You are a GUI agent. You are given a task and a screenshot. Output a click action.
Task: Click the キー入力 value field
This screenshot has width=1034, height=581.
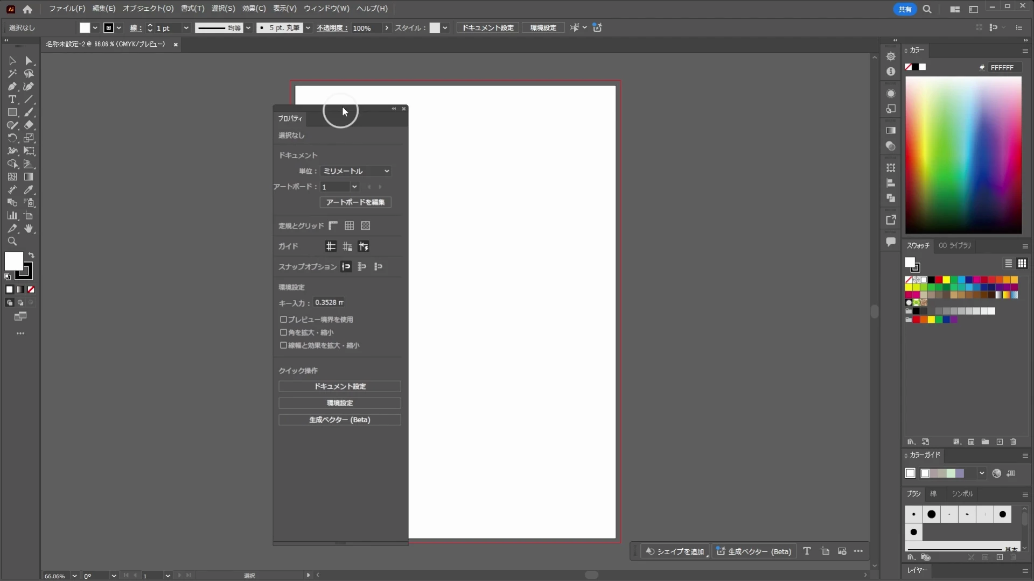pos(329,303)
